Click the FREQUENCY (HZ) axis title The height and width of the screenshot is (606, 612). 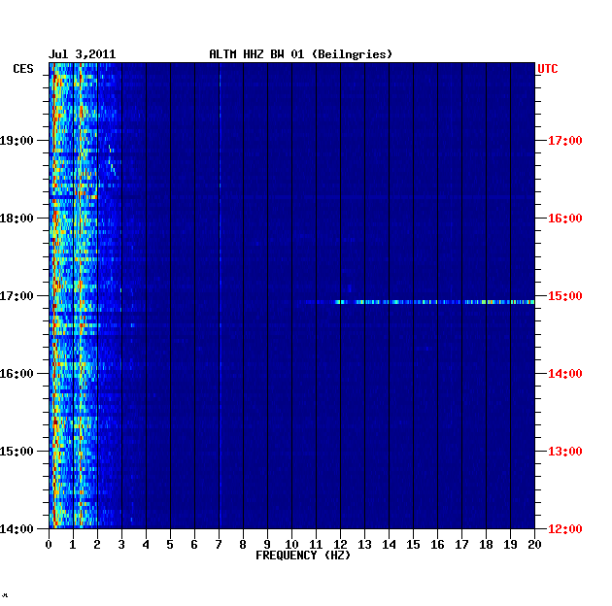pos(303,555)
